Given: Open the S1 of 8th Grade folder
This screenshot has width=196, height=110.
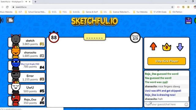Looking at the screenshot, I should (x=158, y=12).
